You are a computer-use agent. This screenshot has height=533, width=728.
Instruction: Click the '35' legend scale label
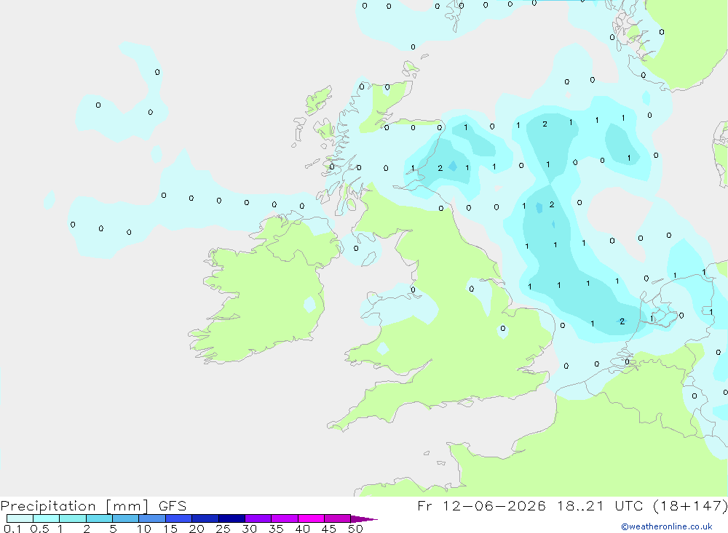click(276, 529)
